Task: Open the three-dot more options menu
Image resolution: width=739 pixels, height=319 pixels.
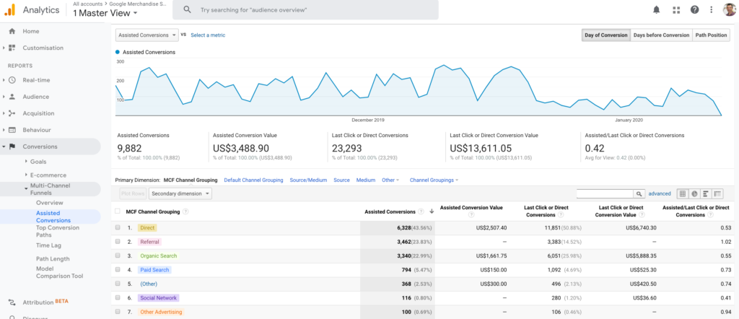Action: click(711, 10)
